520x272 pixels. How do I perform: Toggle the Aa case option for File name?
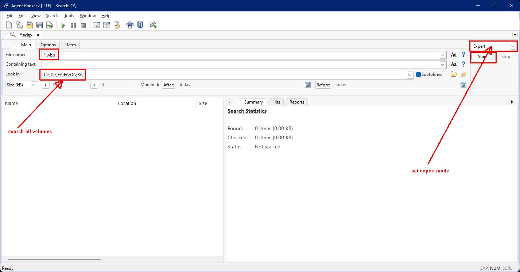click(454, 55)
